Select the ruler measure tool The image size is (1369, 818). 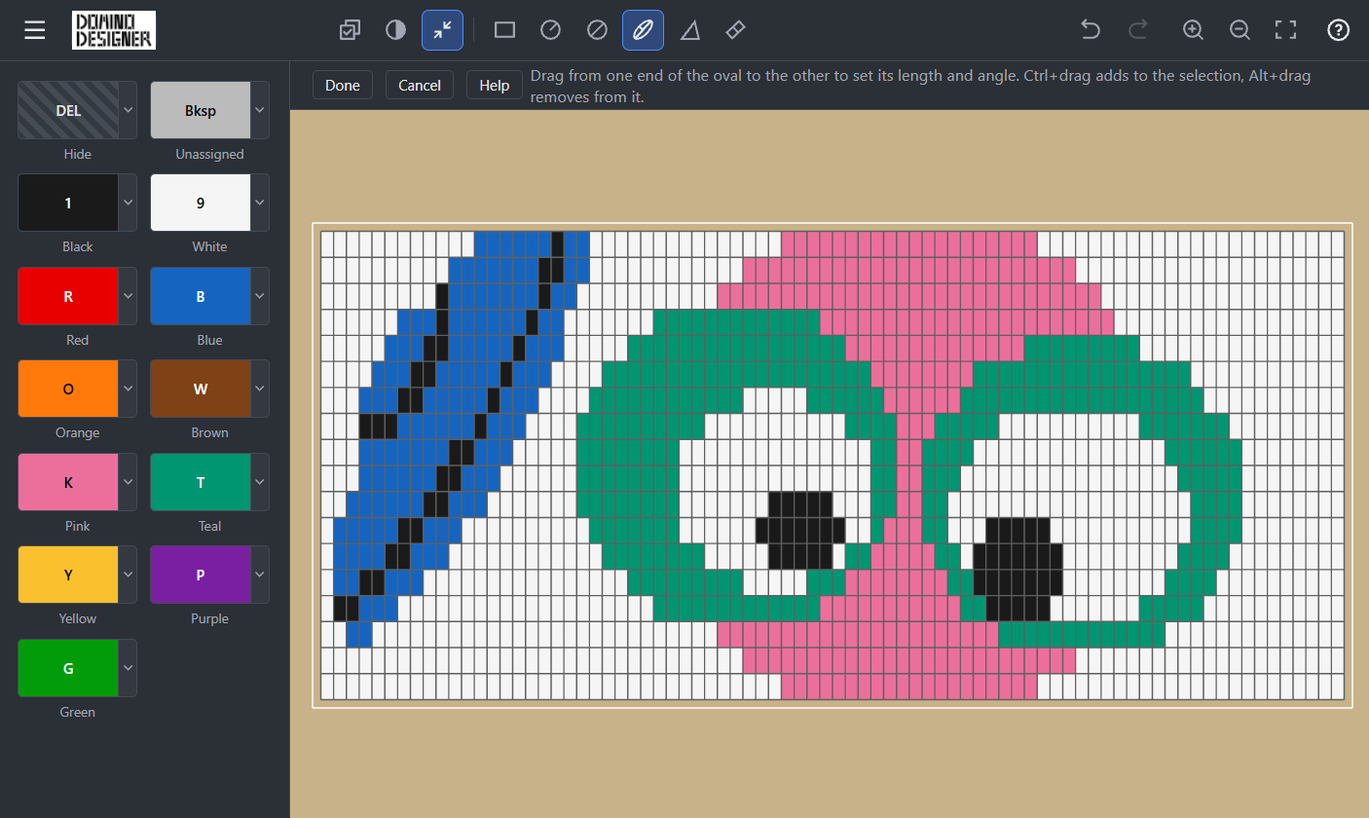pos(736,30)
